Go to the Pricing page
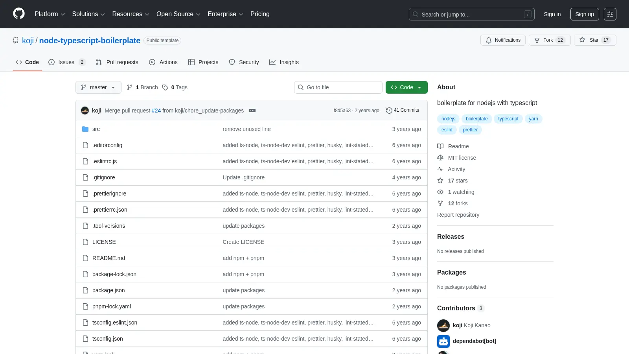Screen dimensions: 629x354 (x=260, y=14)
